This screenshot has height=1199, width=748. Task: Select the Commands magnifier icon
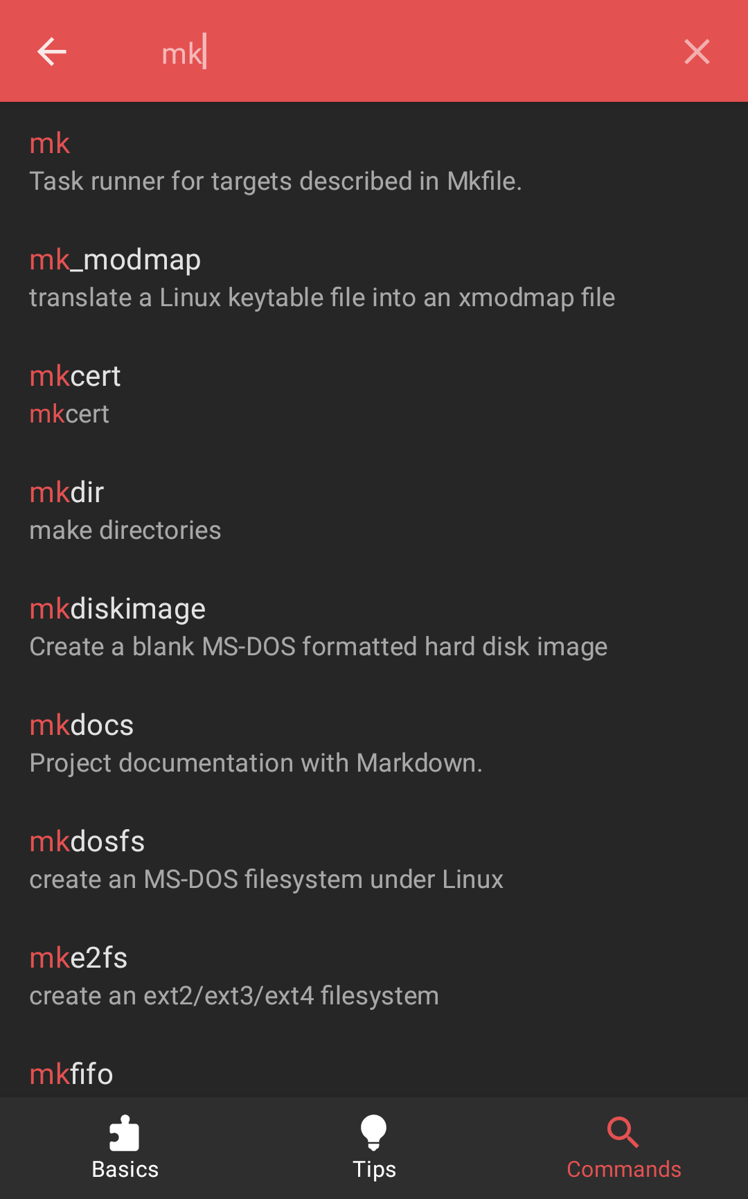pos(623,1133)
